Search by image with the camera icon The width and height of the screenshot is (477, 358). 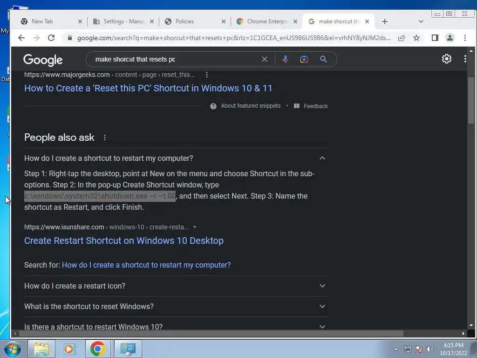click(x=304, y=59)
